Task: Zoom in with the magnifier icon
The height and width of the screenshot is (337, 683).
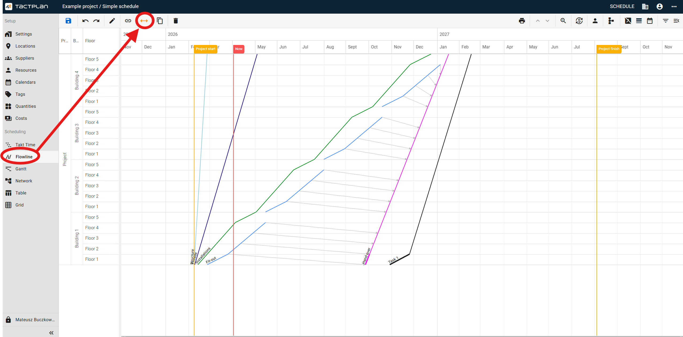Action: click(x=563, y=21)
